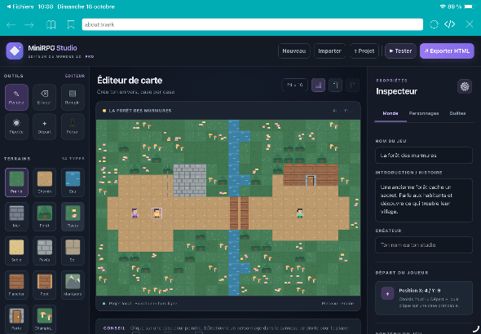Open the 24 × 16 map size control
The height and width of the screenshot is (334, 481).
tap(294, 85)
